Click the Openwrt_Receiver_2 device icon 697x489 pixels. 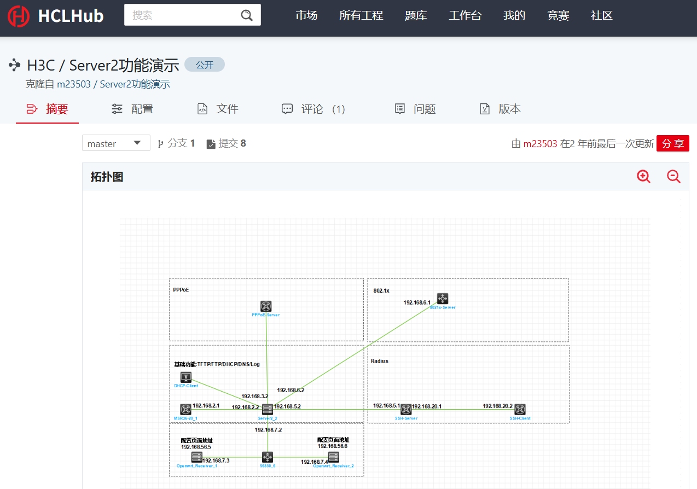coord(334,457)
